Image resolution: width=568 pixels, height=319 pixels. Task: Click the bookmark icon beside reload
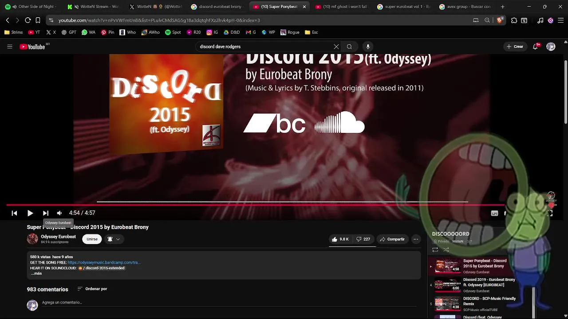(x=38, y=20)
